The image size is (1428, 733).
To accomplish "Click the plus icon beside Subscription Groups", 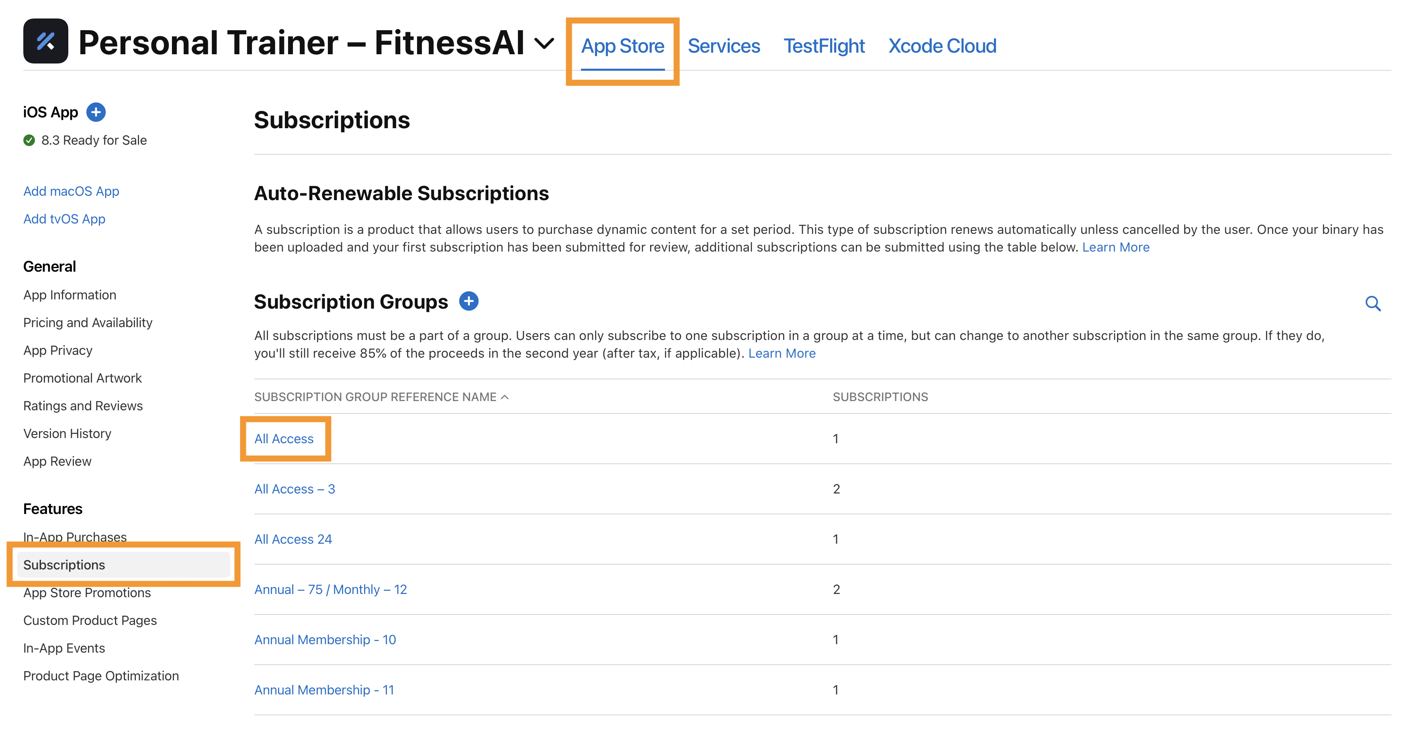I will (x=468, y=301).
